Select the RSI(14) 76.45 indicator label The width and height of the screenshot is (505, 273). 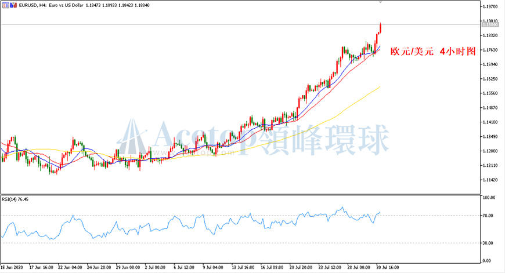(15, 199)
